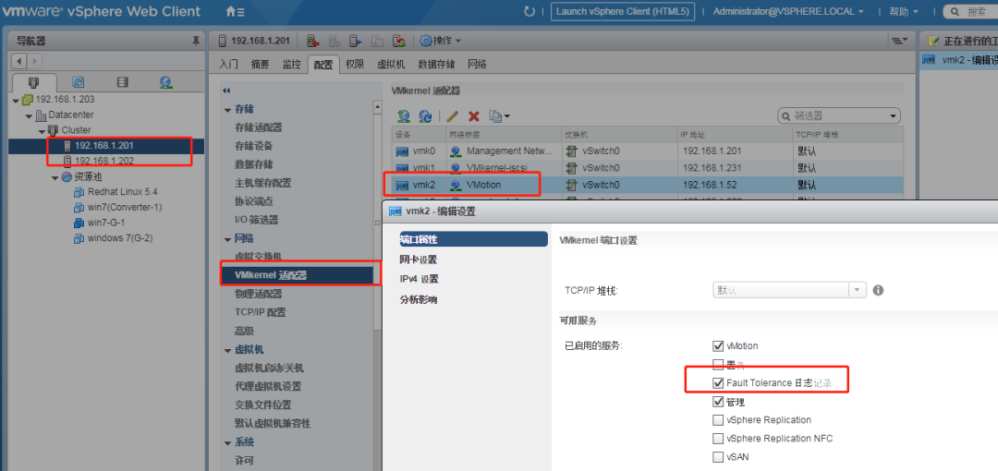Select 分析影响 in edit settings dialog
Screen dimensions: 998x471
pos(419,300)
